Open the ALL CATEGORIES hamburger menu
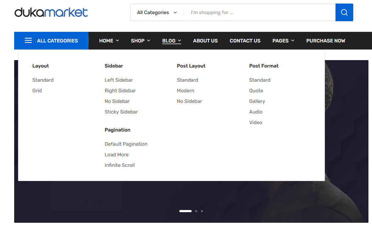 (51, 41)
